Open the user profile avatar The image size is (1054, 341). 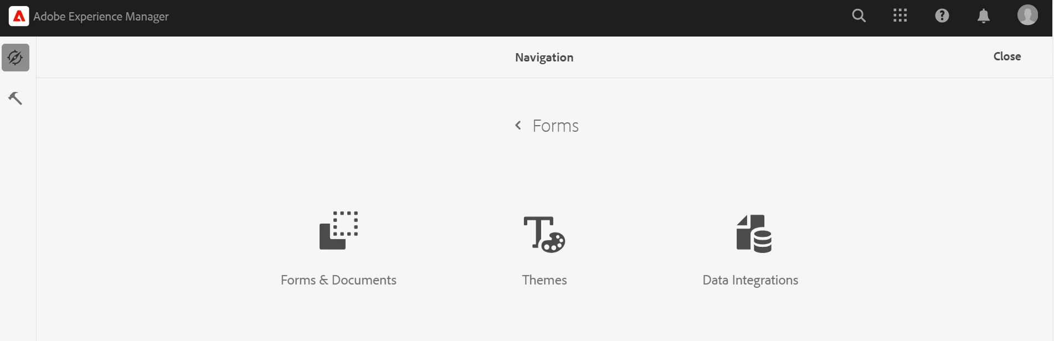1027,15
